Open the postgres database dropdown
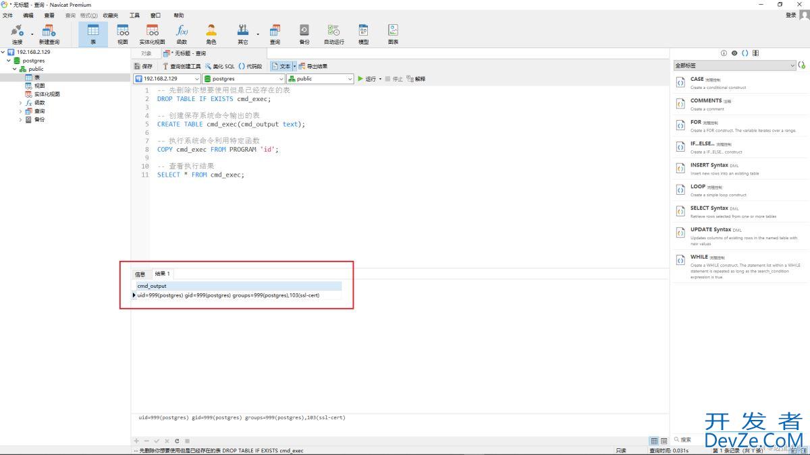The height and width of the screenshot is (455, 810). [x=244, y=79]
